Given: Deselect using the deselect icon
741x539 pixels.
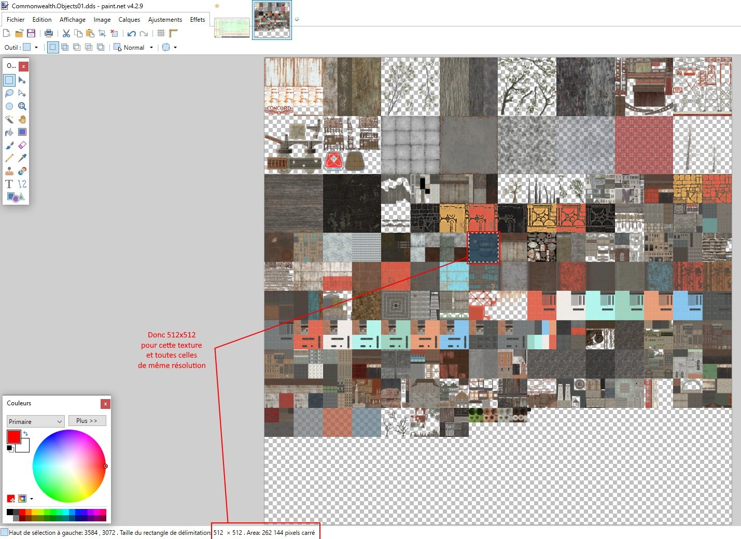Looking at the screenshot, I should pyautogui.click(x=114, y=33).
